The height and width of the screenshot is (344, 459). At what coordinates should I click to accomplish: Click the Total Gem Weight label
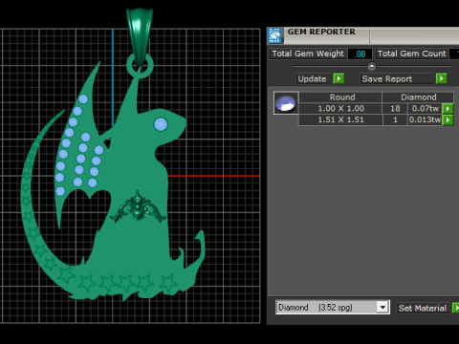point(308,54)
